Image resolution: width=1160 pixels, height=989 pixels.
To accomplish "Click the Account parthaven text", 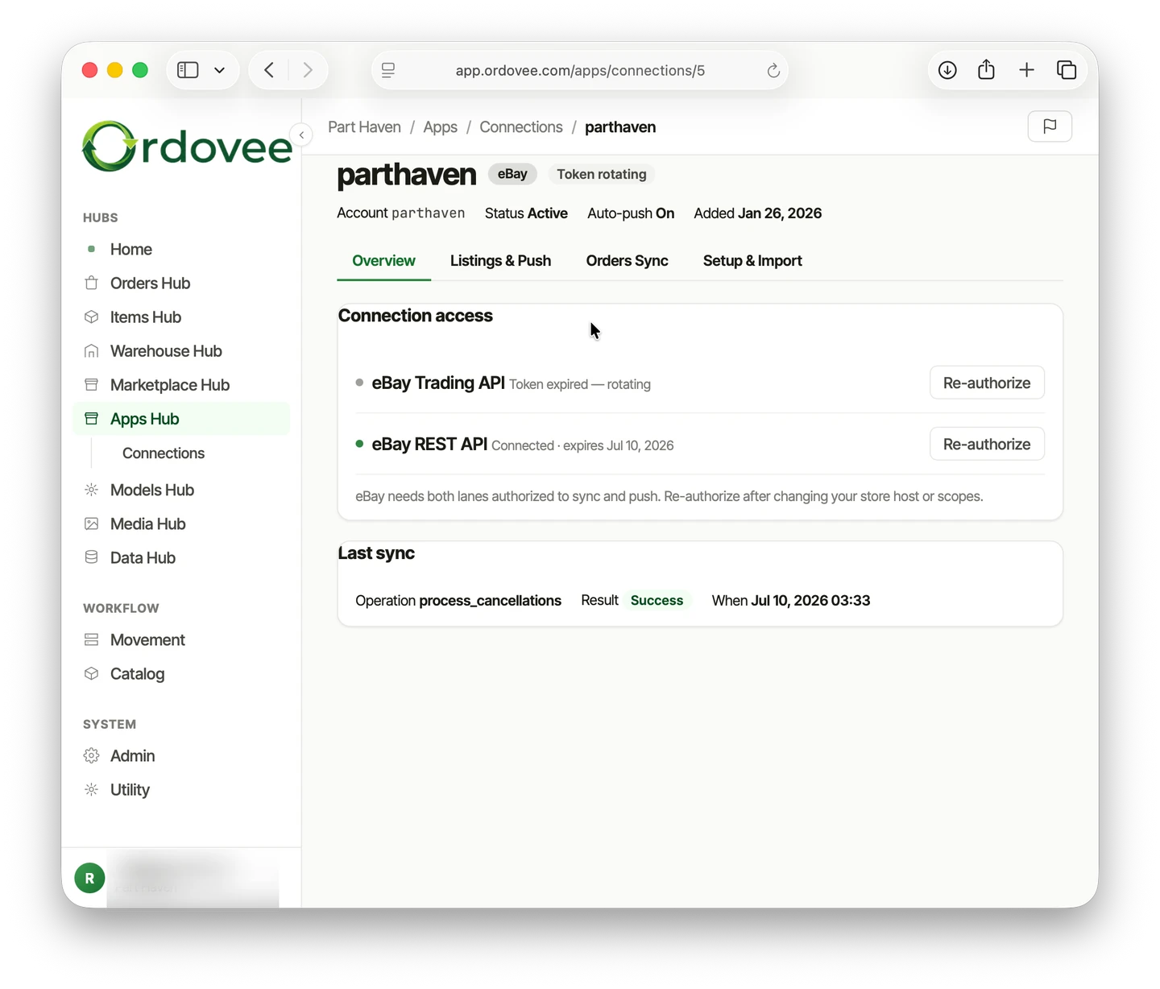I will [401, 213].
